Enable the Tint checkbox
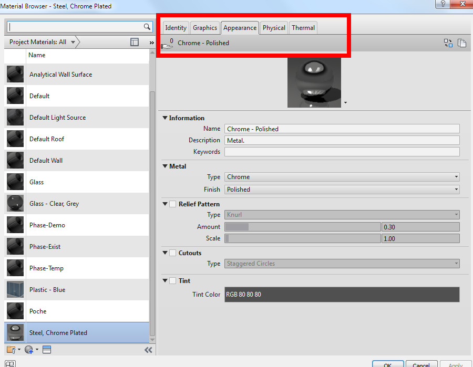The image size is (473, 367). (x=172, y=280)
